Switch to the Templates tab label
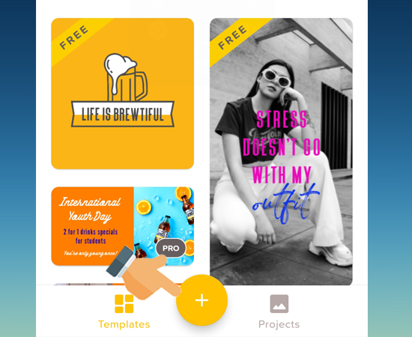The width and height of the screenshot is (412, 337). point(124,324)
